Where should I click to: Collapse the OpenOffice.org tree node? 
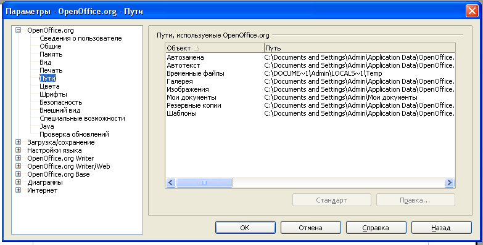click(18, 30)
